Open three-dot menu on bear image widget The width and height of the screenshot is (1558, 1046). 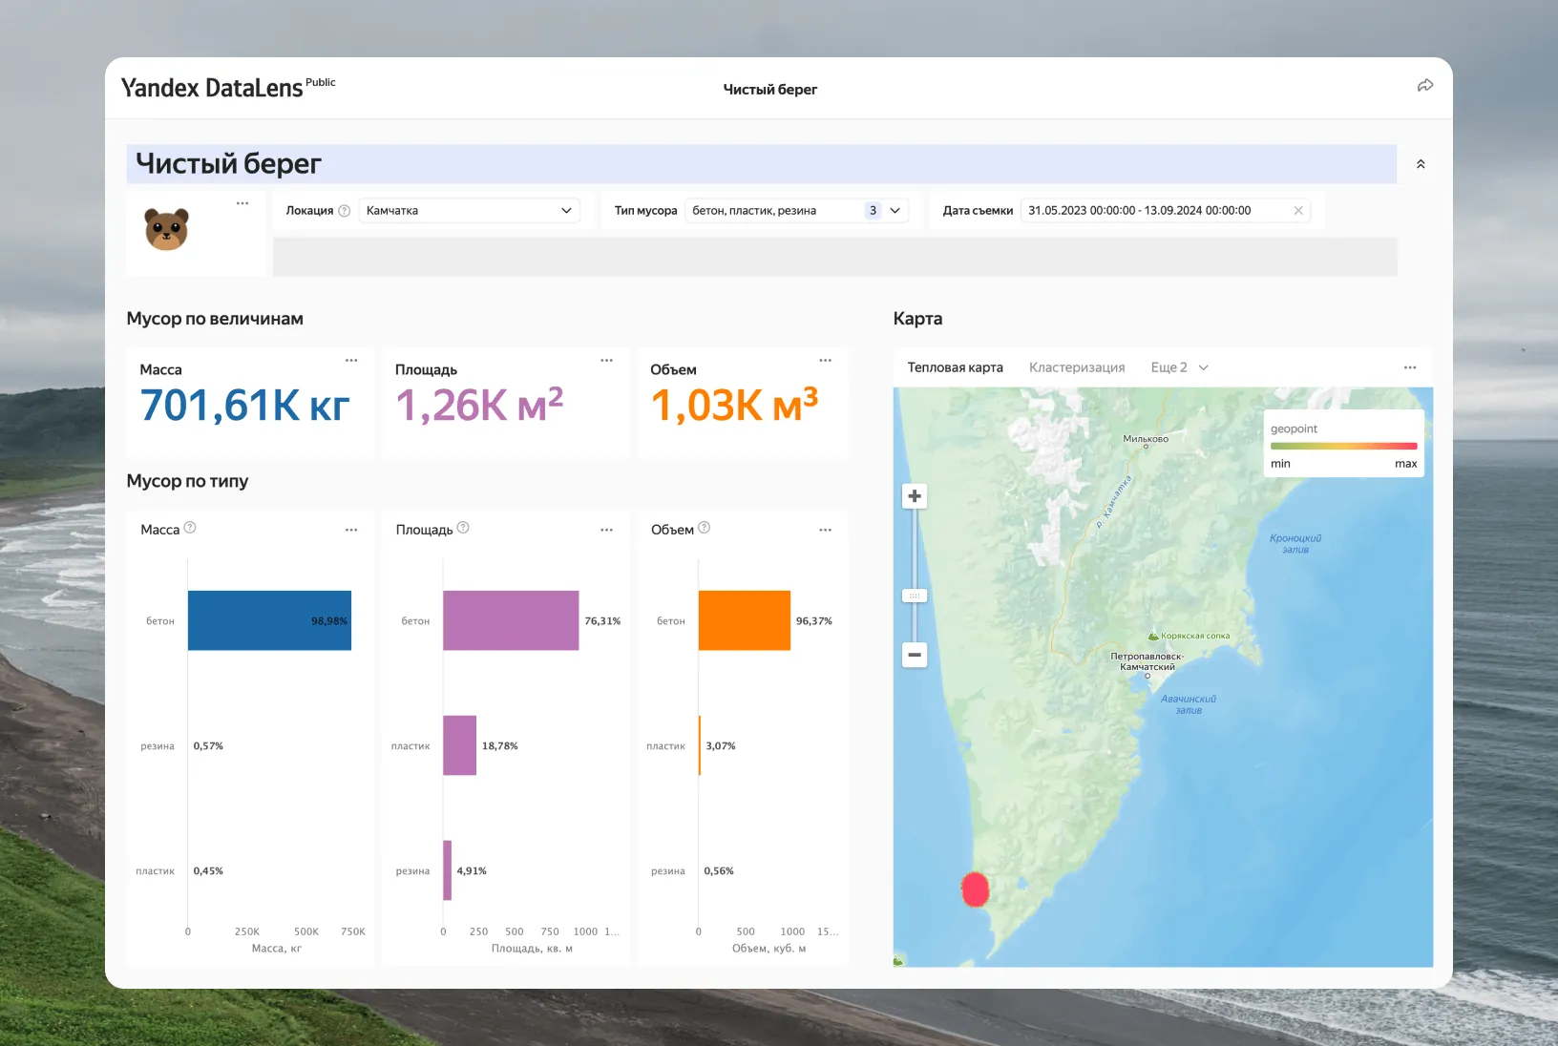(242, 203)
